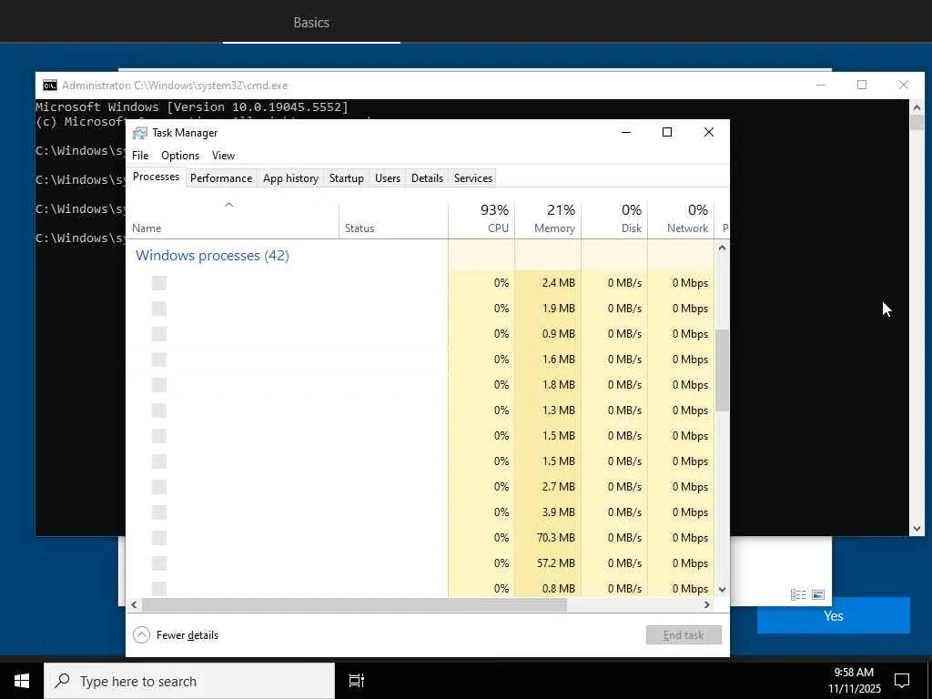
Task: Click the Fewer details circular arrow icon
Action: click(x=141, y=634)
